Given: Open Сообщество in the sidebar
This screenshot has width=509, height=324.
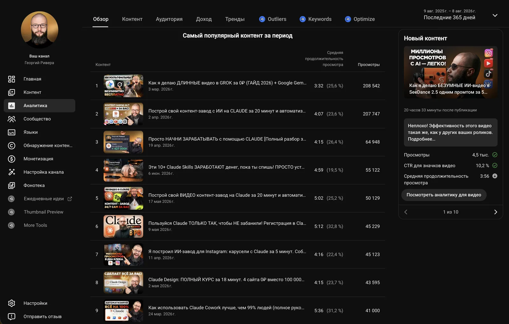Looking at the screenshot, I should 39,119.
